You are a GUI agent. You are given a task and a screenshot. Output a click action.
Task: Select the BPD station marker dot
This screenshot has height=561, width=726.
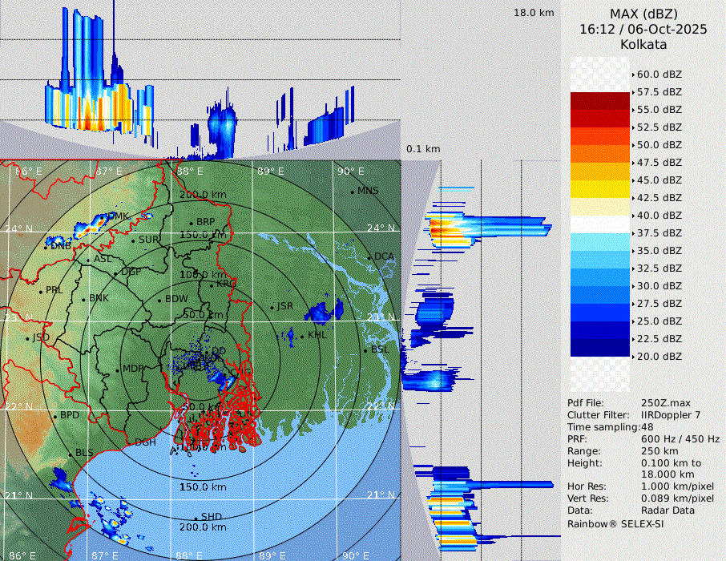click(54, 416)
